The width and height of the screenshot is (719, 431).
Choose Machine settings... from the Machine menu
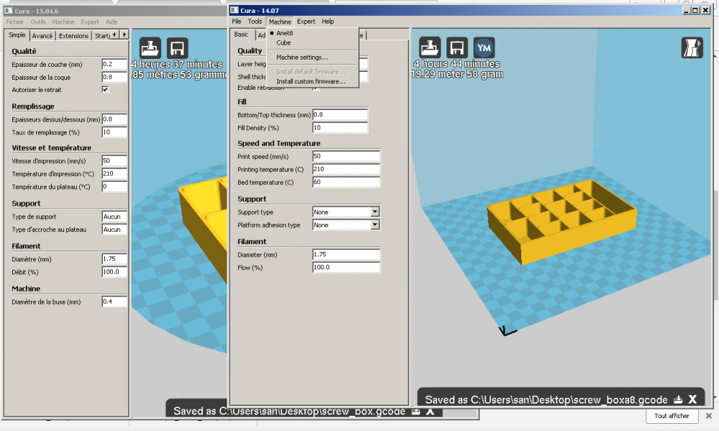click(302, 57)
